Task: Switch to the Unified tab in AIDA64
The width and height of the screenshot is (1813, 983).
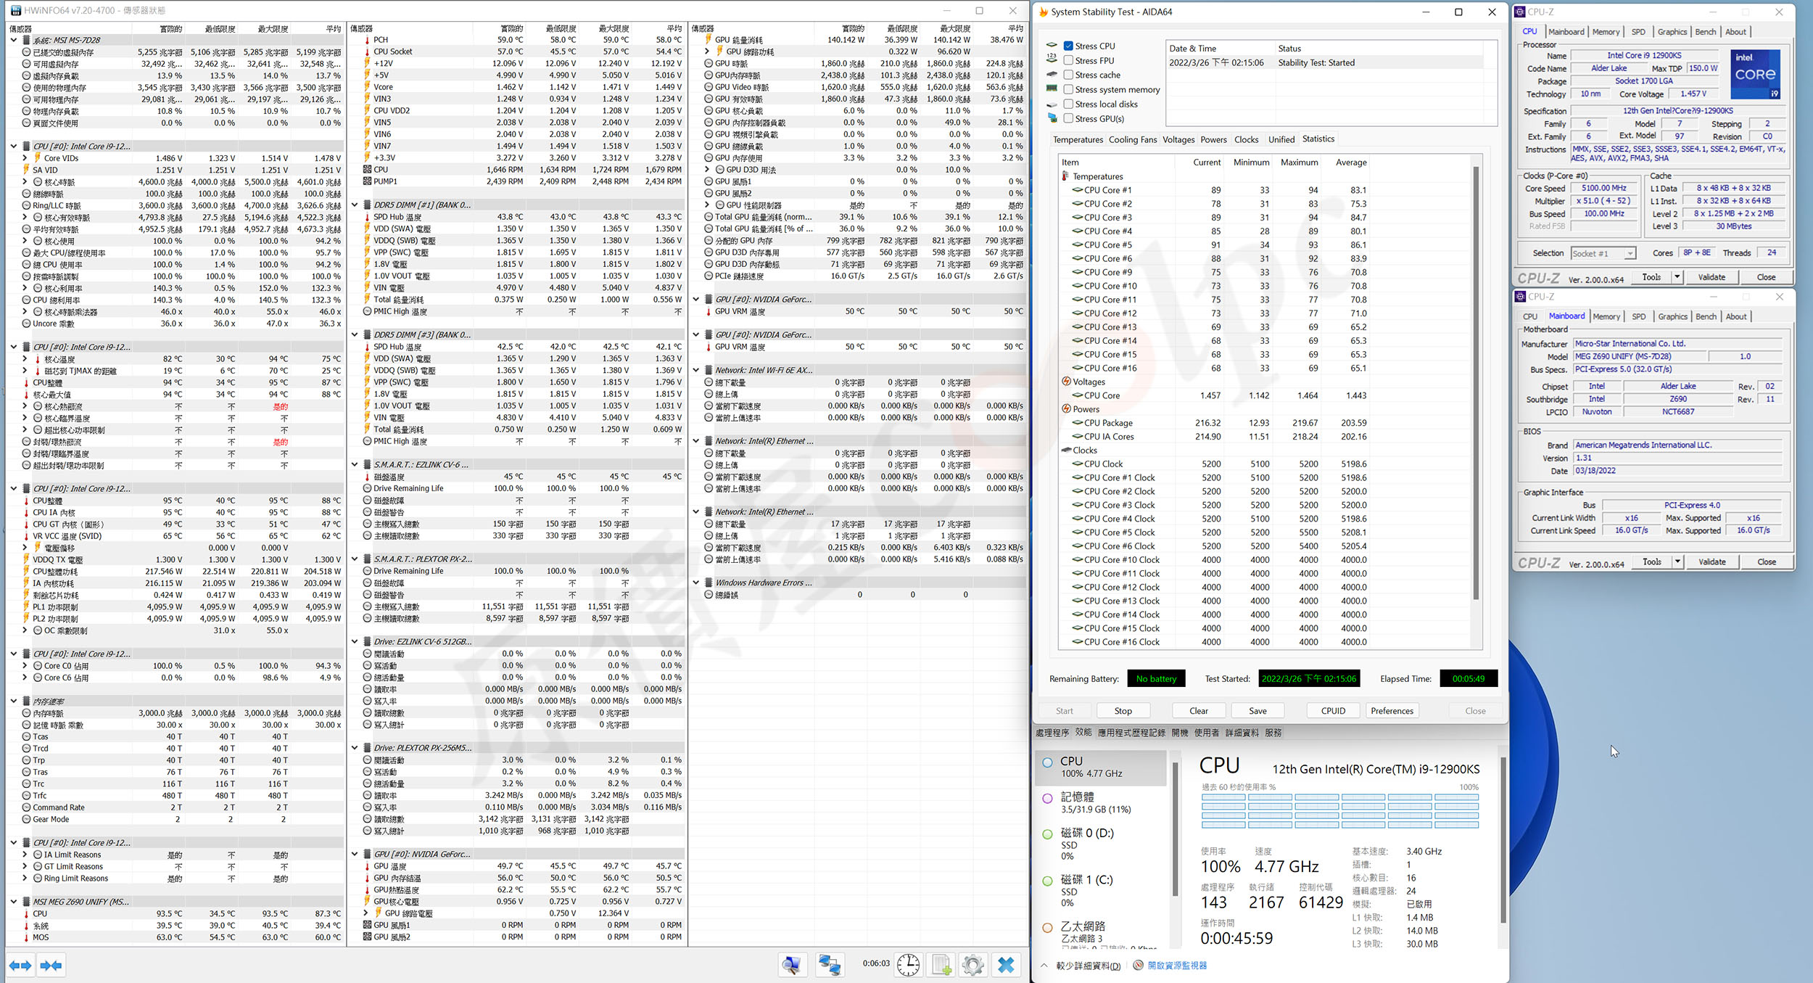Action: (x=1281, y=139)
